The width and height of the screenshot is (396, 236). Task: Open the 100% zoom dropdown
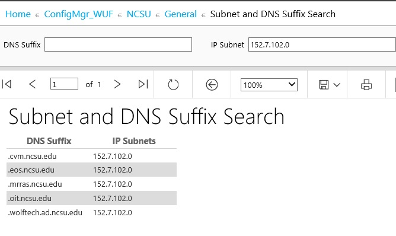(x=269, y=85)
